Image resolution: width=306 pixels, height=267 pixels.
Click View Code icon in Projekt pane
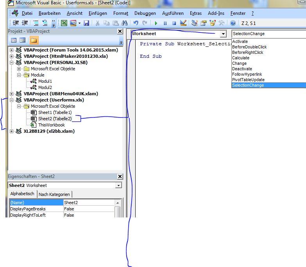(x=14, y=40)
